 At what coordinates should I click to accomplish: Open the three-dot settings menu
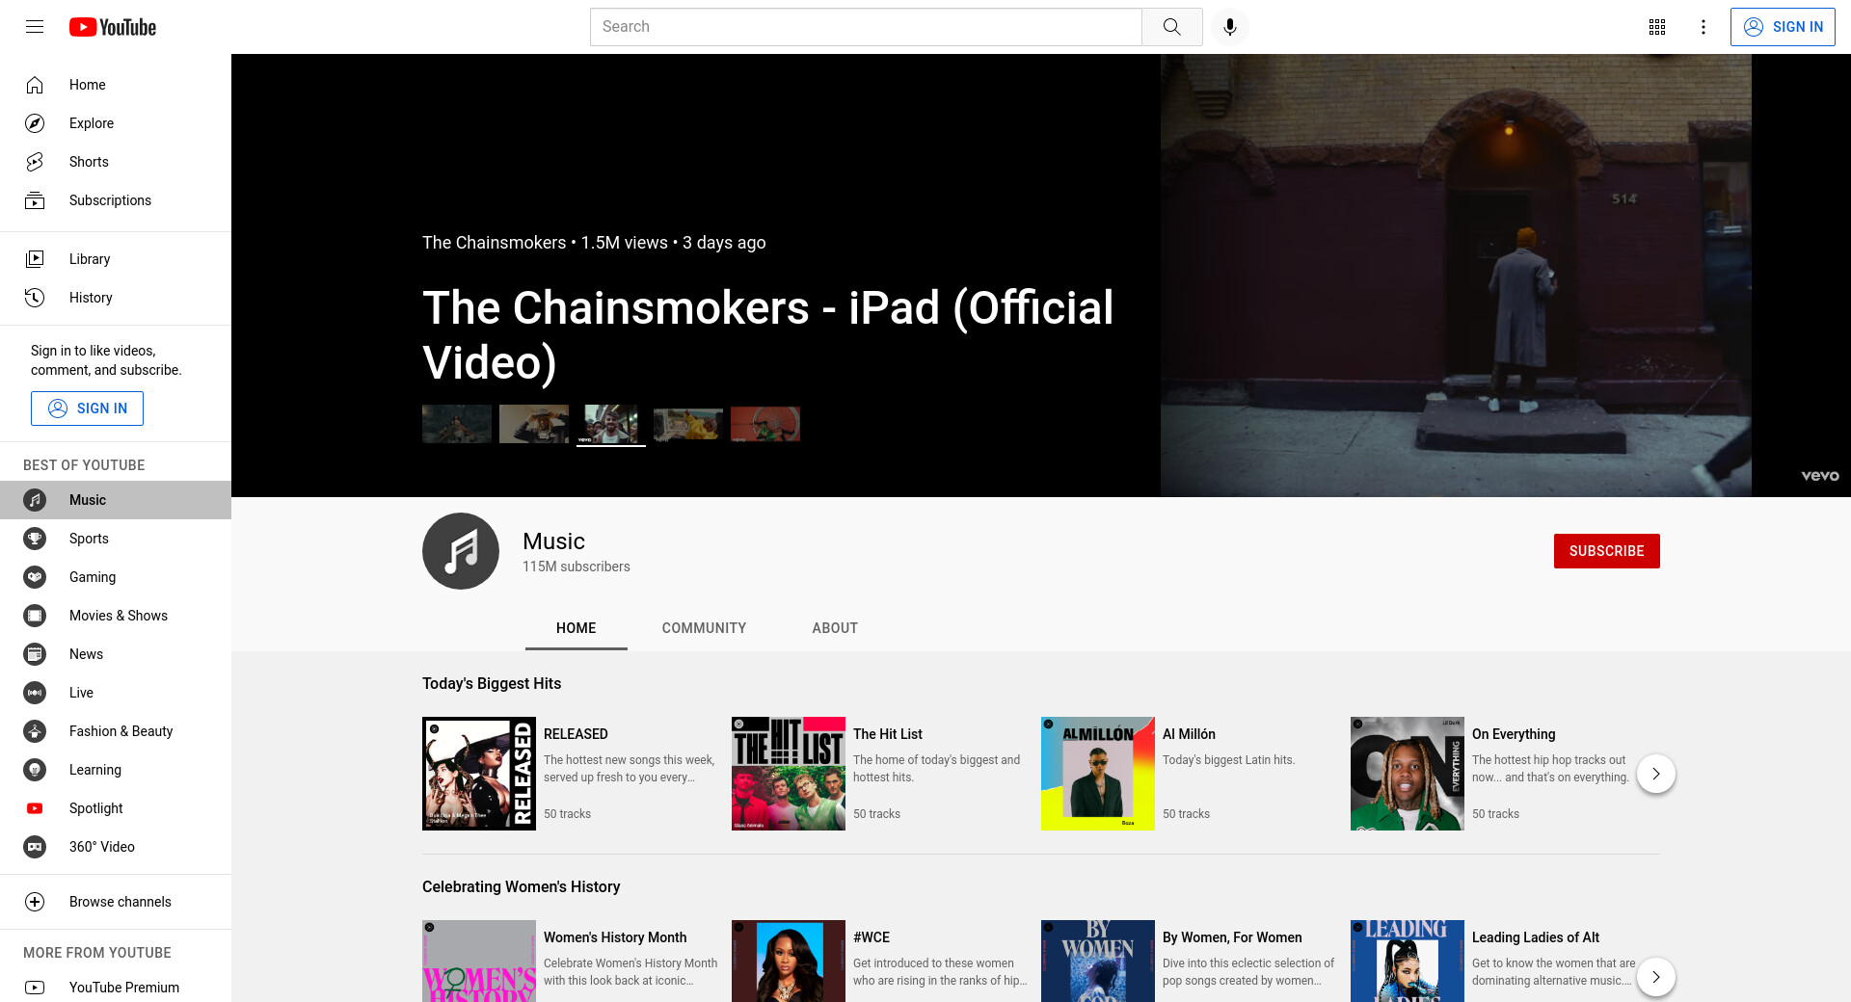[1703, 27]
